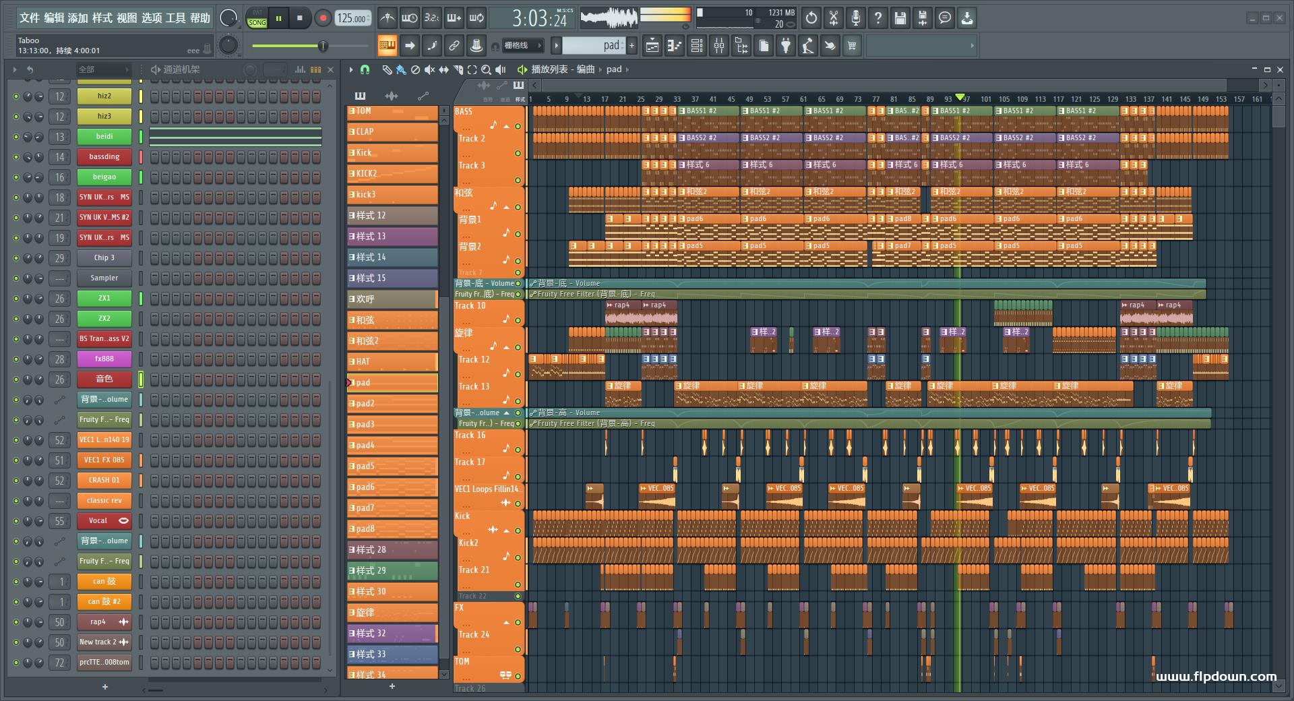The width and height of the screenshot is (1294, 701).
Task: Open the 全部 channel filter dropdown
Action: tap(103, 69)
